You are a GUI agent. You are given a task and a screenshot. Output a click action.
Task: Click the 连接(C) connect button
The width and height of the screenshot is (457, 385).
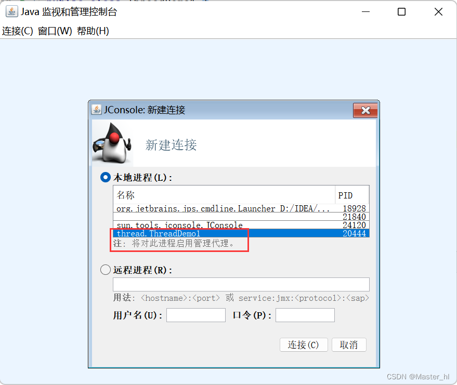coord(304,345)
